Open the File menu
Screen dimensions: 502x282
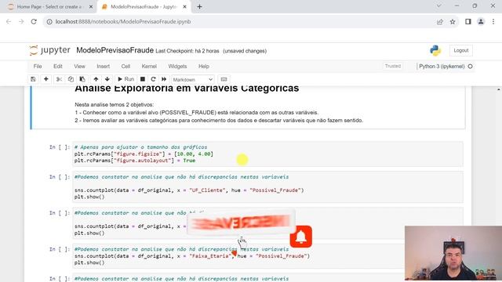coord(38,66)
